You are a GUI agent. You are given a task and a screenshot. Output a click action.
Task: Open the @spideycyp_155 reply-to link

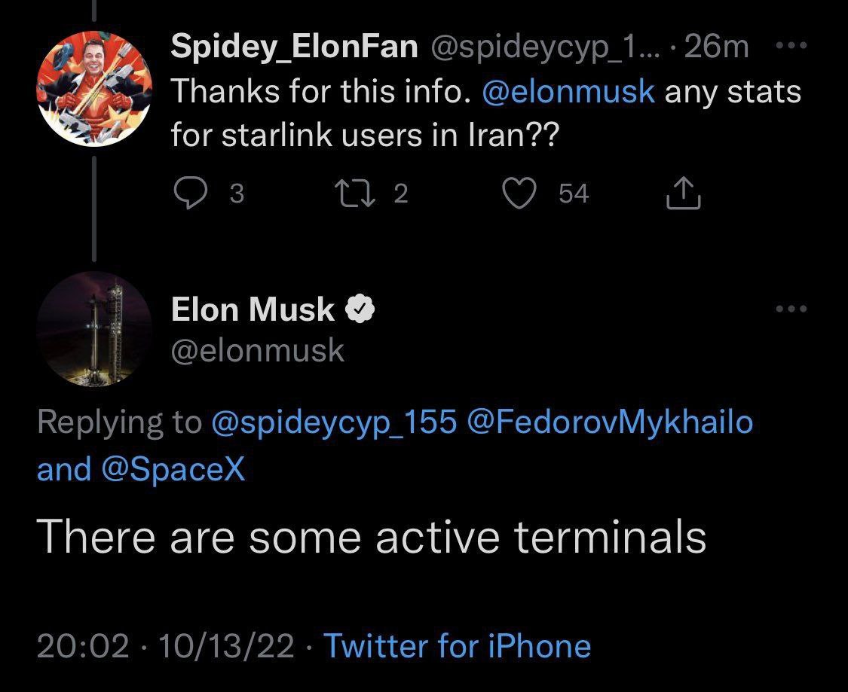tap(334, 422)
